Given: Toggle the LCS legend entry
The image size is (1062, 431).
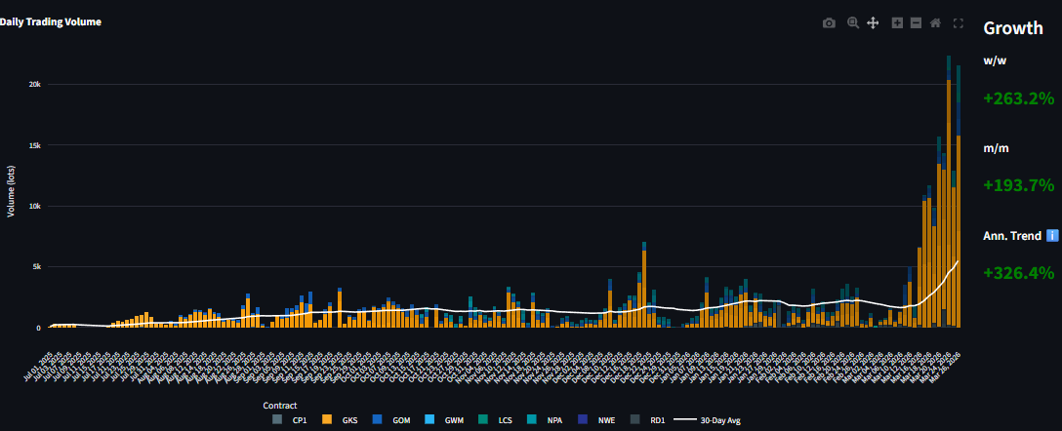Looking at the screenshot, I should coord(495,420).
